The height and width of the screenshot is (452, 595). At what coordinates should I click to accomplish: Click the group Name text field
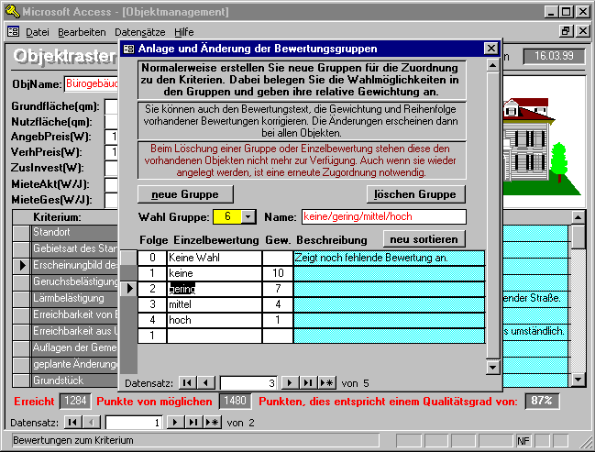(383, 217)
